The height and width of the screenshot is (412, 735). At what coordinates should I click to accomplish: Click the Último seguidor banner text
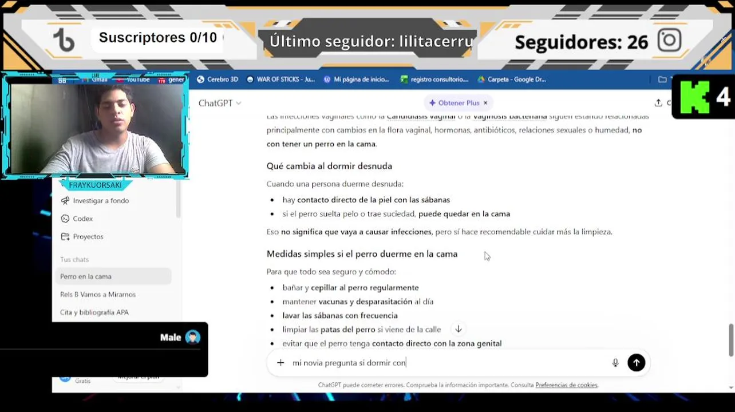371,41
